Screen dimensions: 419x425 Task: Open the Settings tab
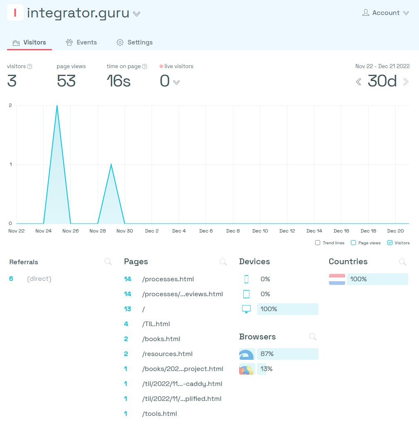135,42
